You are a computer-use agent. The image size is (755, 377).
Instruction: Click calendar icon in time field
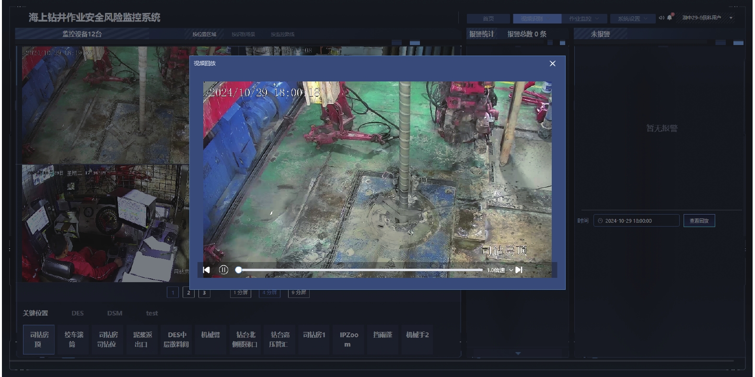click(x=600, y=221)
